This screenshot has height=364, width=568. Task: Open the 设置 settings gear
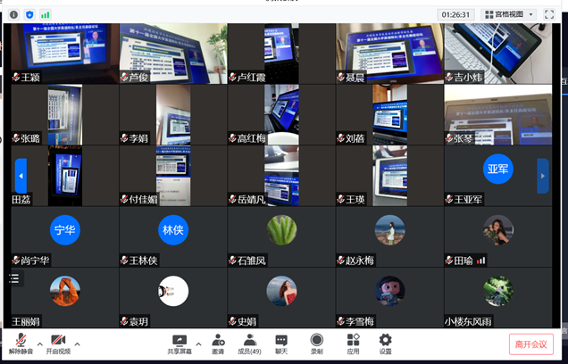click(x=385, y=343)
